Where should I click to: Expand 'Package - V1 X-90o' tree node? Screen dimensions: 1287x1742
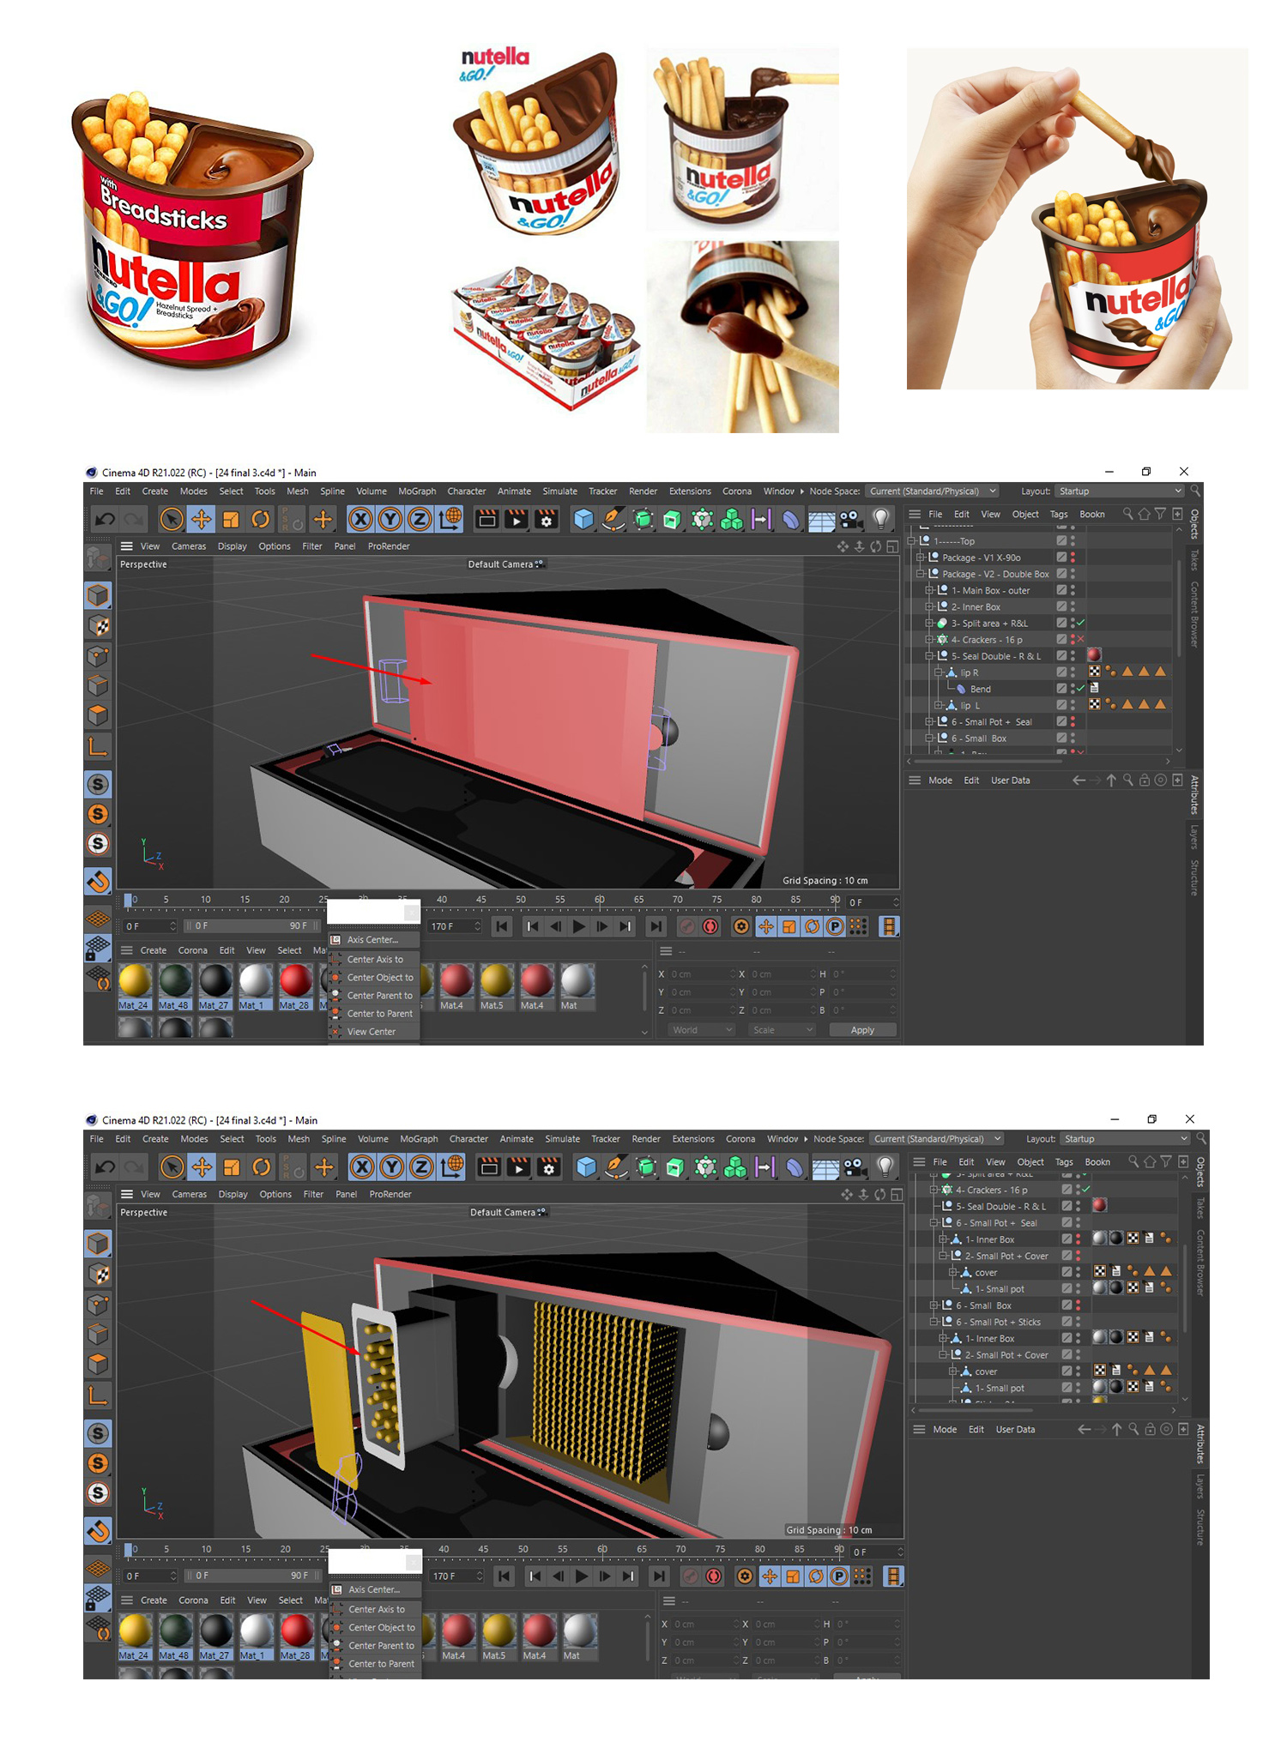point(921,558)
